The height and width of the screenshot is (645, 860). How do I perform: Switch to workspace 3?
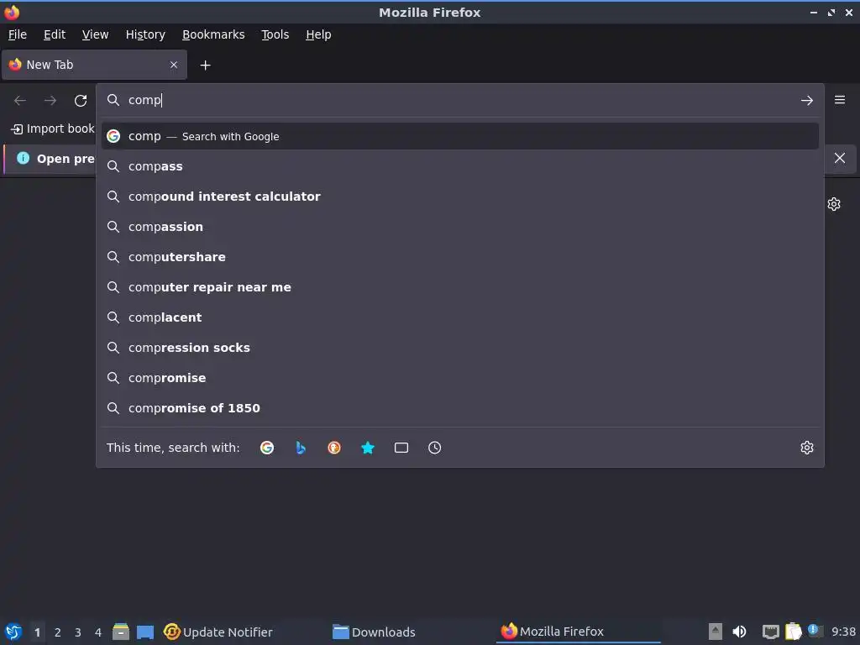click(x=78, y=632)
